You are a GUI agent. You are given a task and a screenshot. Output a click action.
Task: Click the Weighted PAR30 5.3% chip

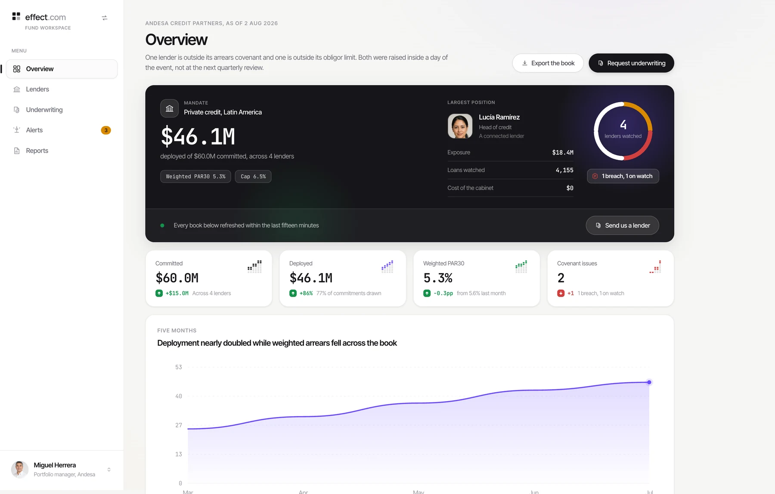pyautogui.click(x=195, y=177)
